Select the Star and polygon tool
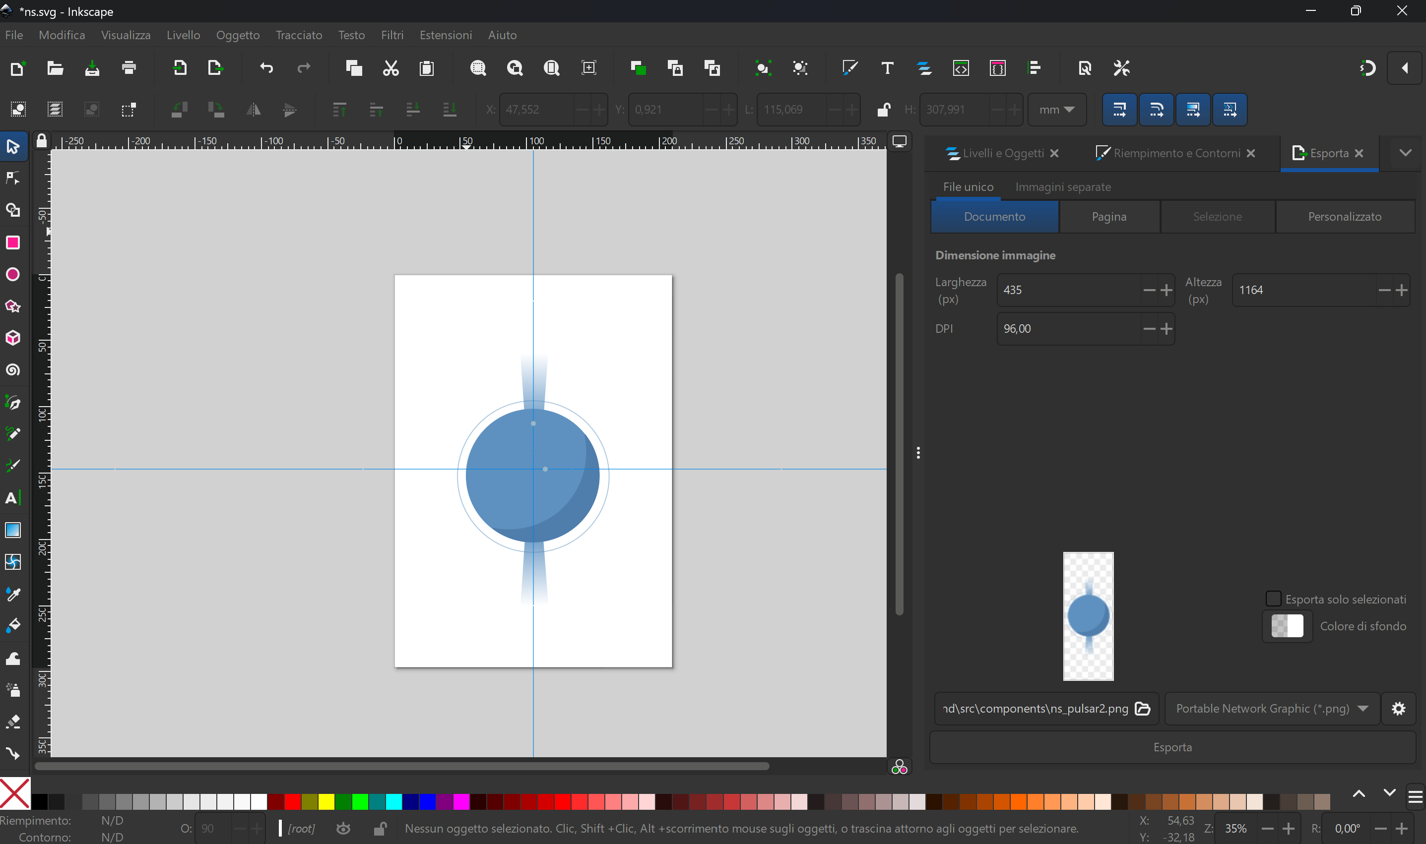This screenshot has height=844, width=1426. tap(12, 306)
